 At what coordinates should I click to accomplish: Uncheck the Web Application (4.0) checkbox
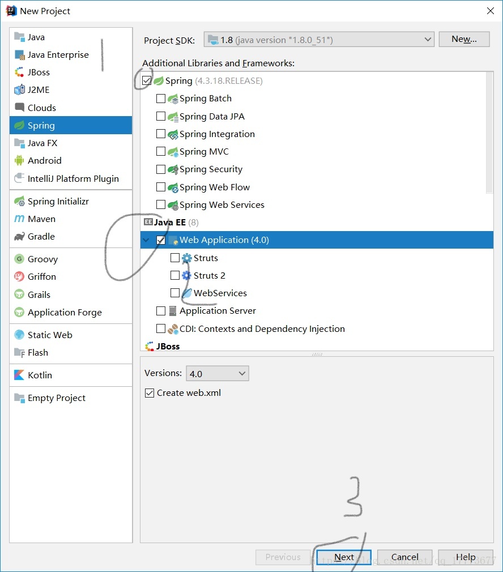point(160,240)
